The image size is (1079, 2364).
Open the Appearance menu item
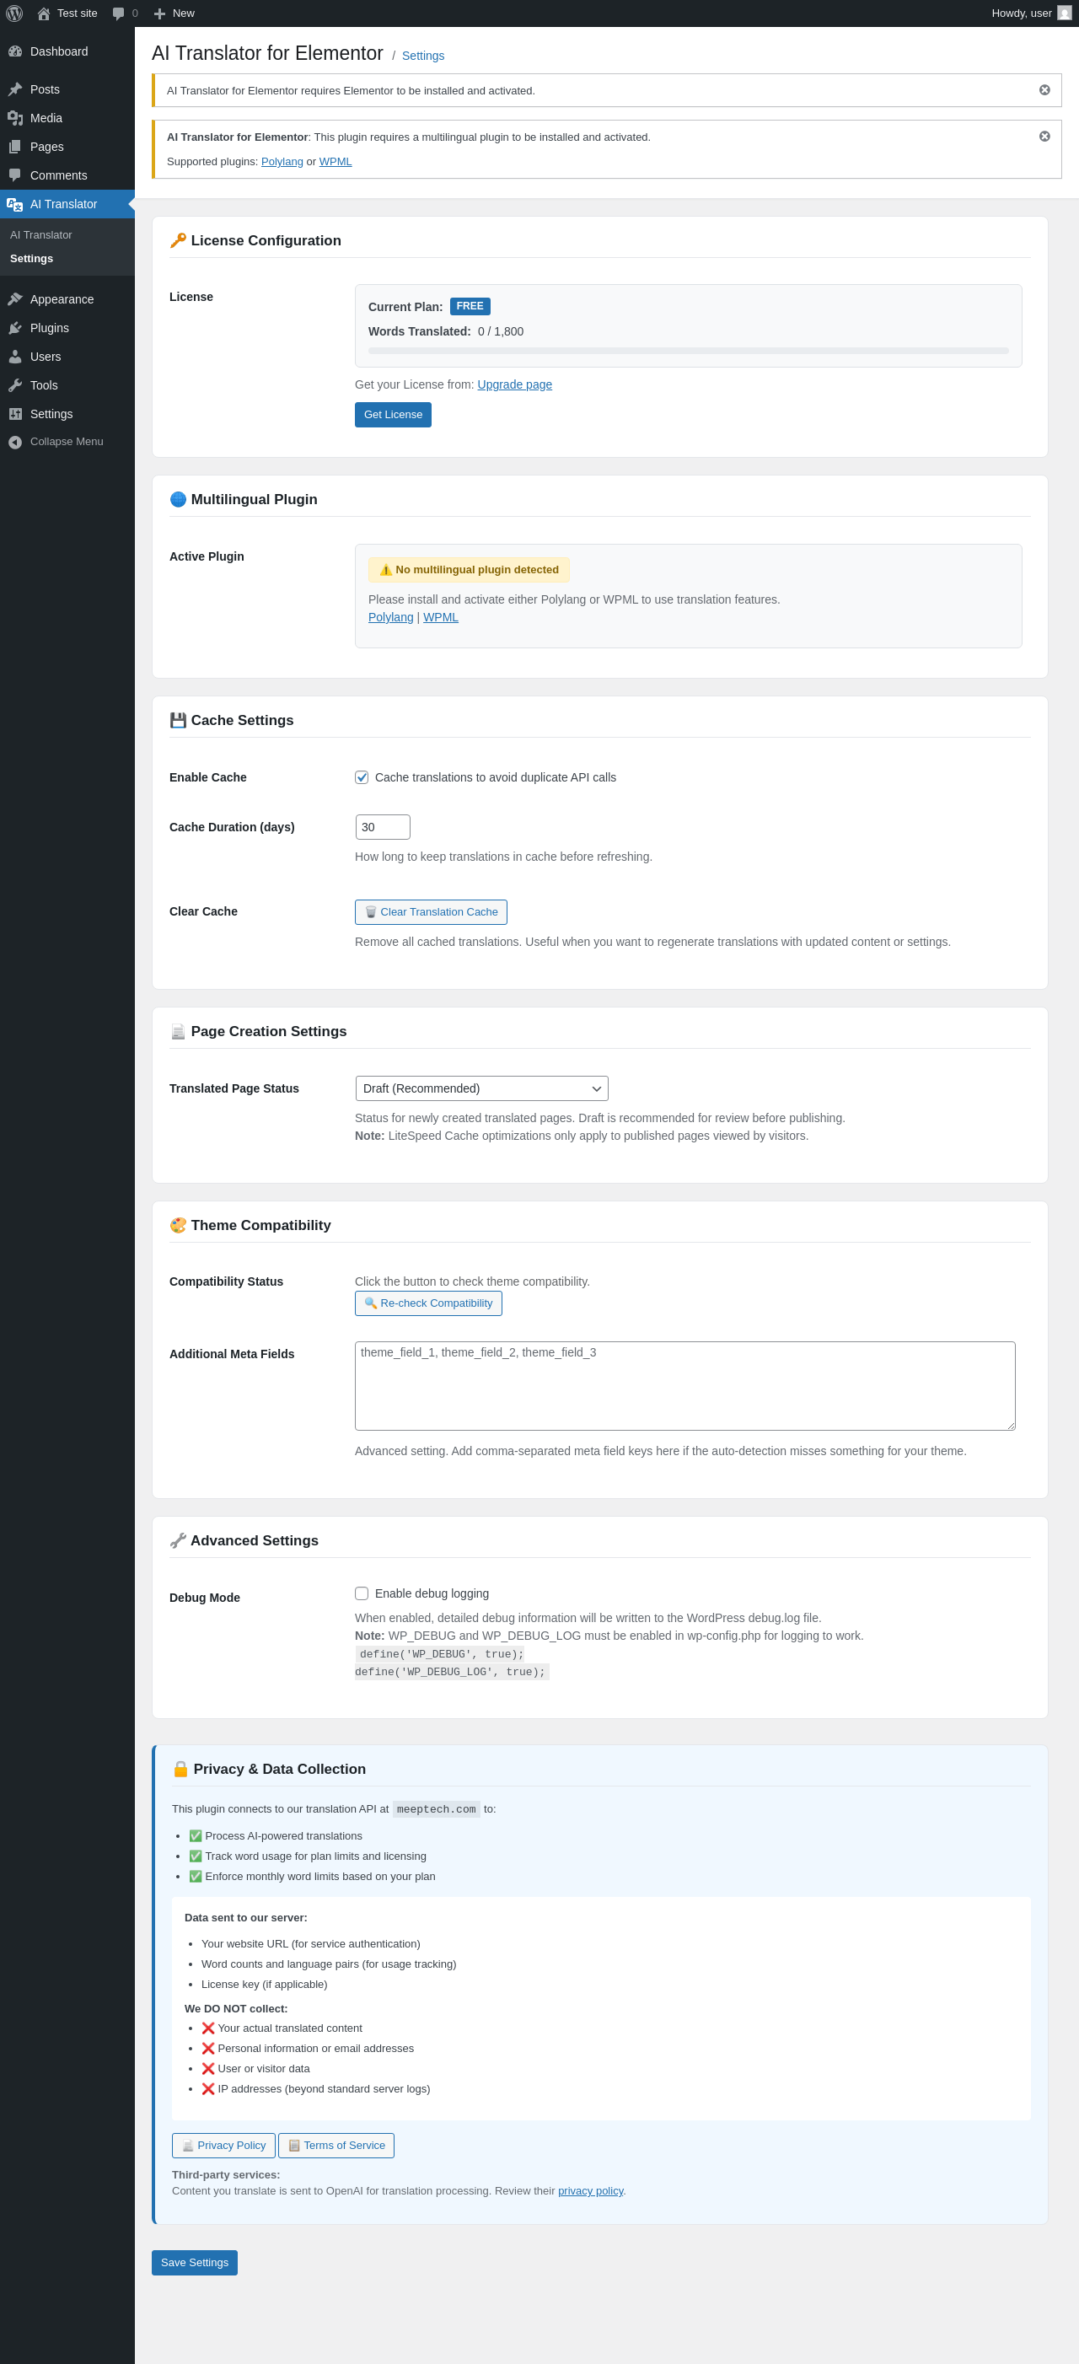coord(62,299)
